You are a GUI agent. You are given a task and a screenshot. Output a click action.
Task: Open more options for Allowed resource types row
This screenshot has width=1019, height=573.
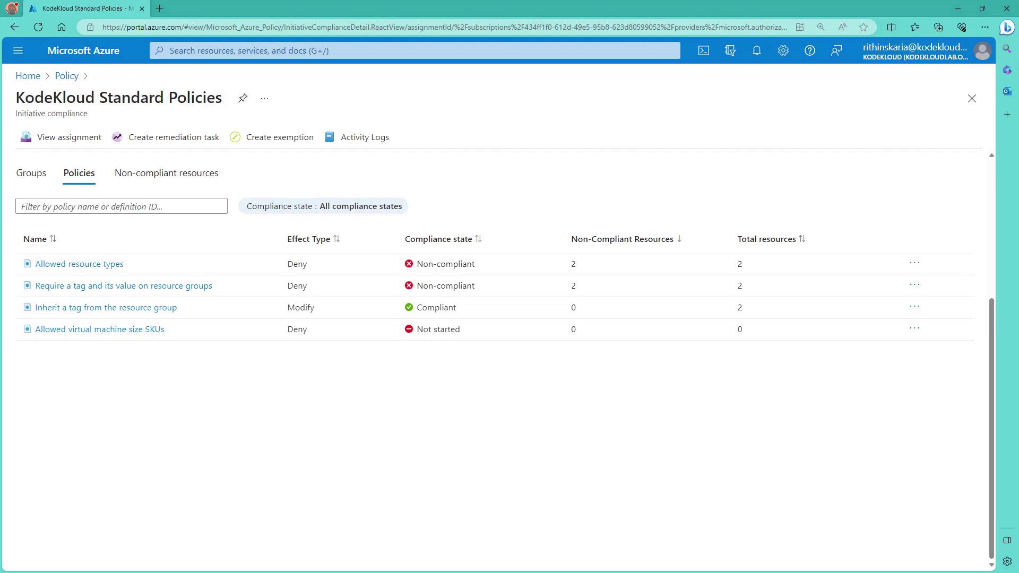coord(914,263)
